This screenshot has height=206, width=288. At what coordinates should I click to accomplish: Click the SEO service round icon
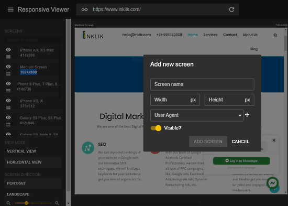88,148
